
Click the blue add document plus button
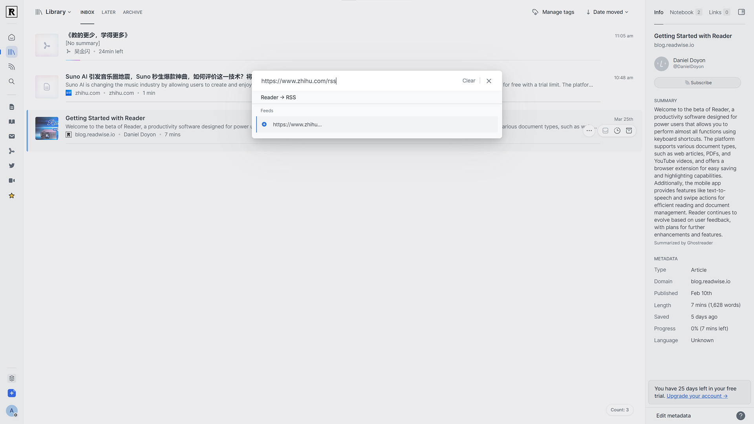click(12, 393)
